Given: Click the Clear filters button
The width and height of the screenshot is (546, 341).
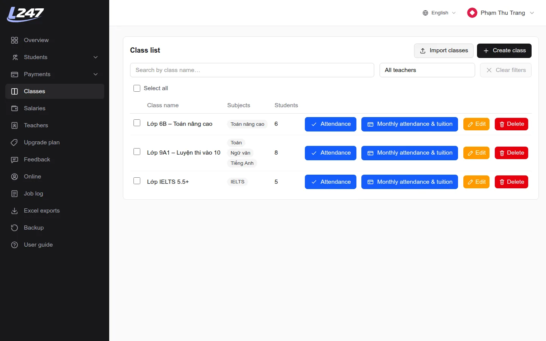Looking at the screenshot, I should point(505,70).
